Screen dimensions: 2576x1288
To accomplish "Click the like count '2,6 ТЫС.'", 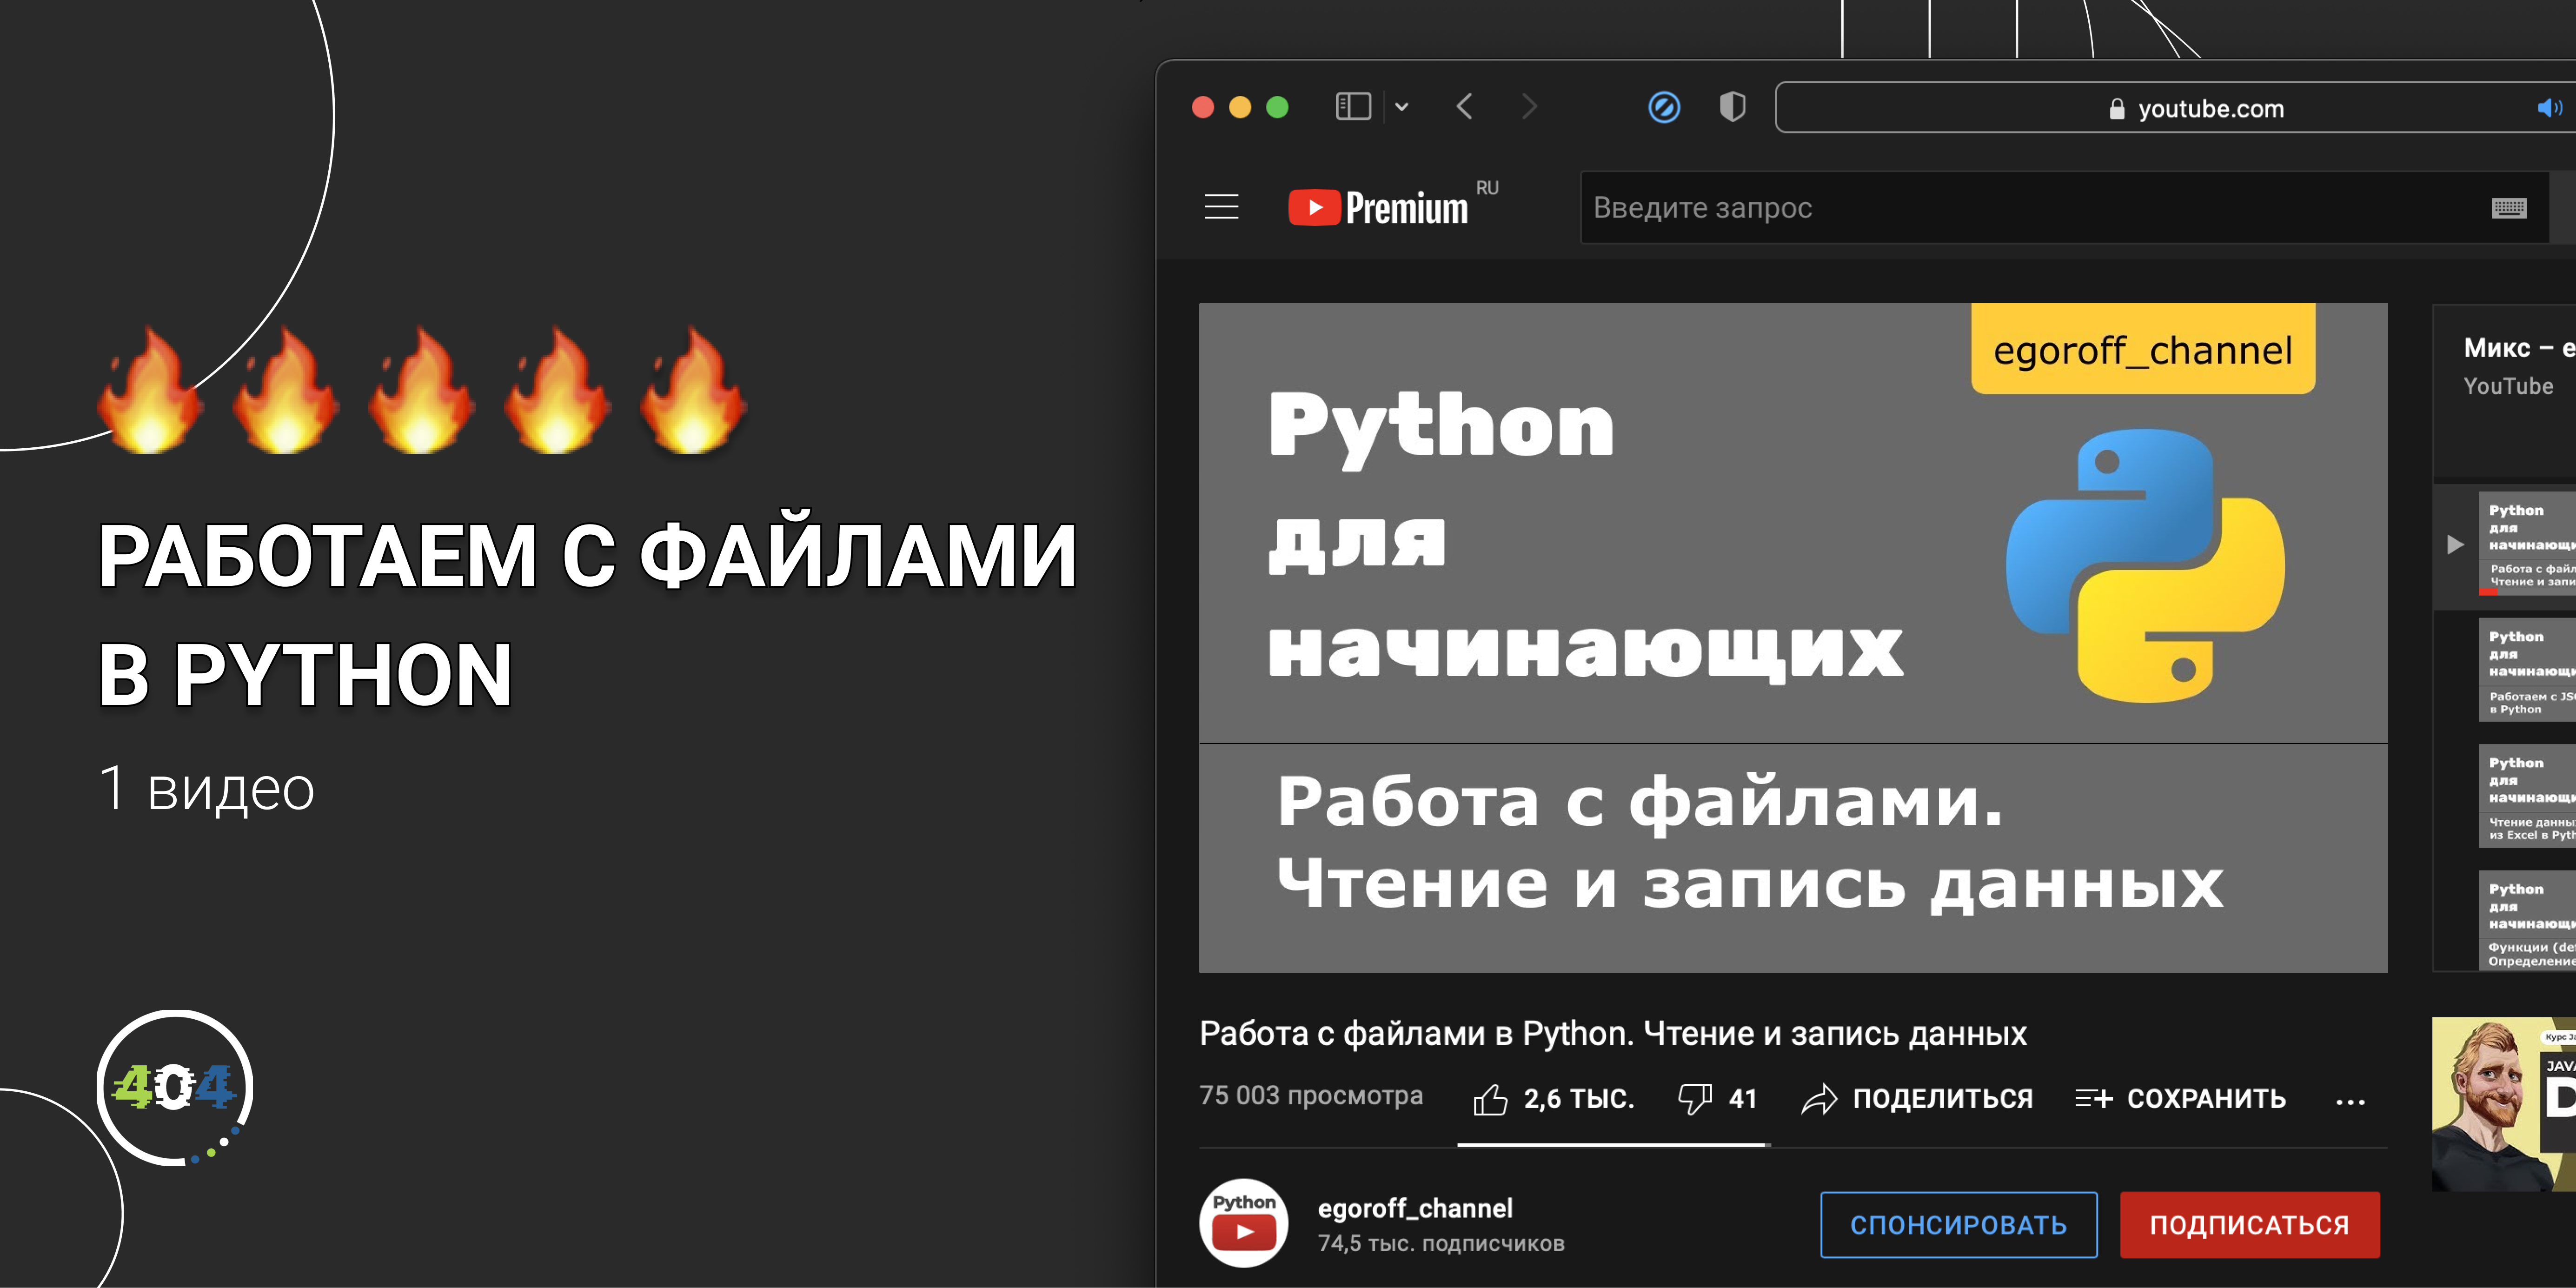I will tap(1579, 1099).
